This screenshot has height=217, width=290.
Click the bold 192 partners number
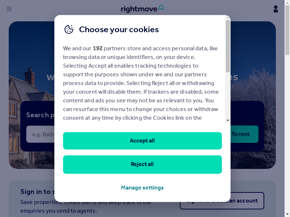98,48
